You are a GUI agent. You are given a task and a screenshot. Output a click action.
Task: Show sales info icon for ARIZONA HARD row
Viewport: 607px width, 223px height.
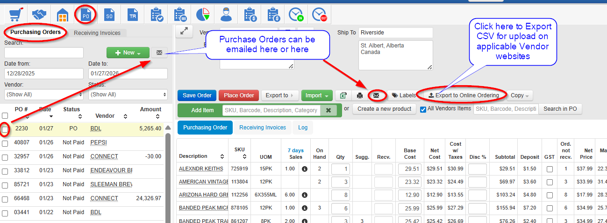pyautogui.click(x=304, y=195)
